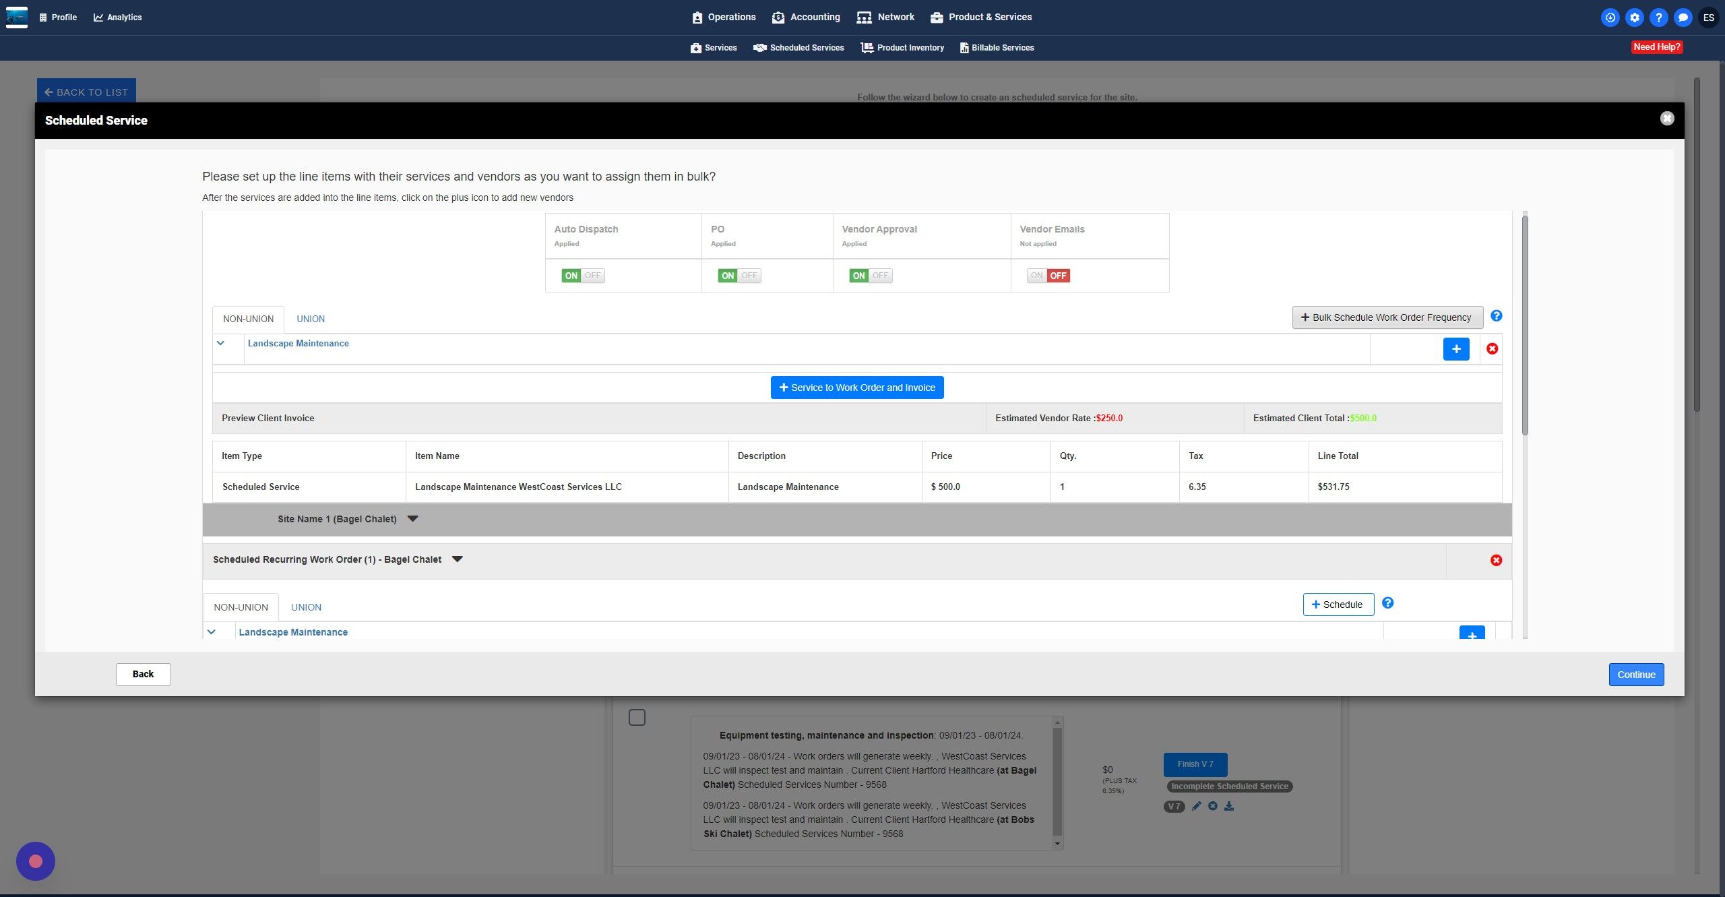Click blue plus icon beside Landscape Maintenance
The height and width of the screenshot is (897, 1725).
1455,349
